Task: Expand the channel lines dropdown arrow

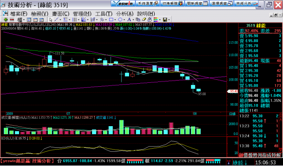Action: 97,19
